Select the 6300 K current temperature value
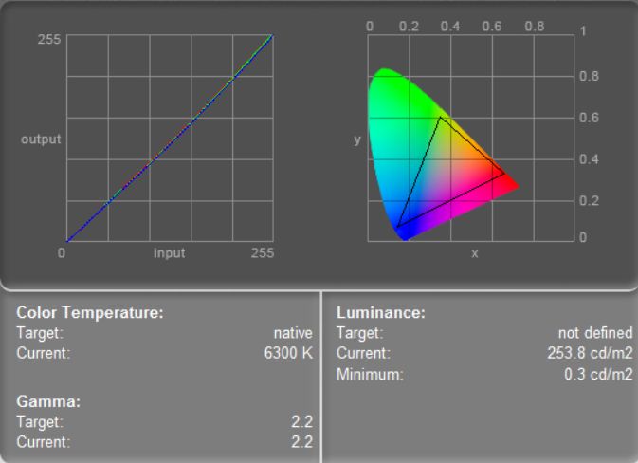The height and width of the screenshot is (463, 638). 288,353
